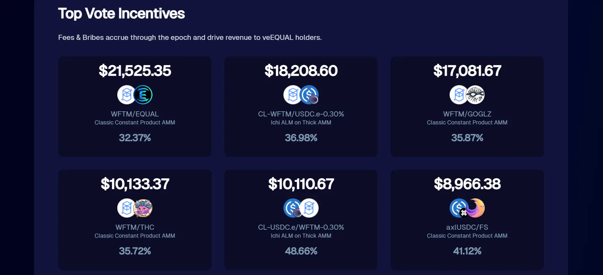The image size is (603, 275).
Task: Open the CL-WFTM/USDC.e-0.30% pool name
Action: pyautogui.click(x=301, y=114)
